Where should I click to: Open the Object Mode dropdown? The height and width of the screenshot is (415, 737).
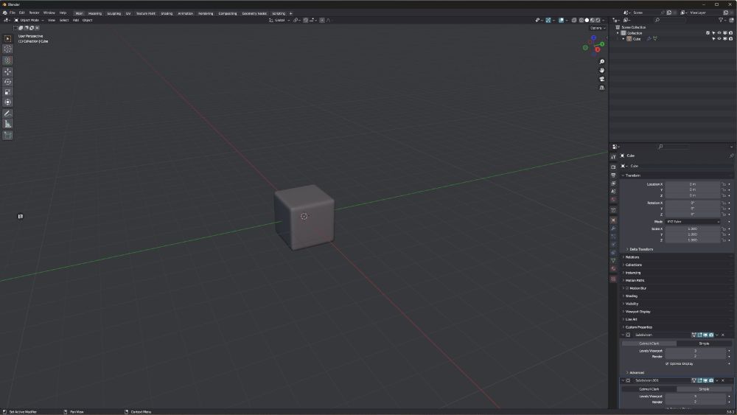point(29,20)
